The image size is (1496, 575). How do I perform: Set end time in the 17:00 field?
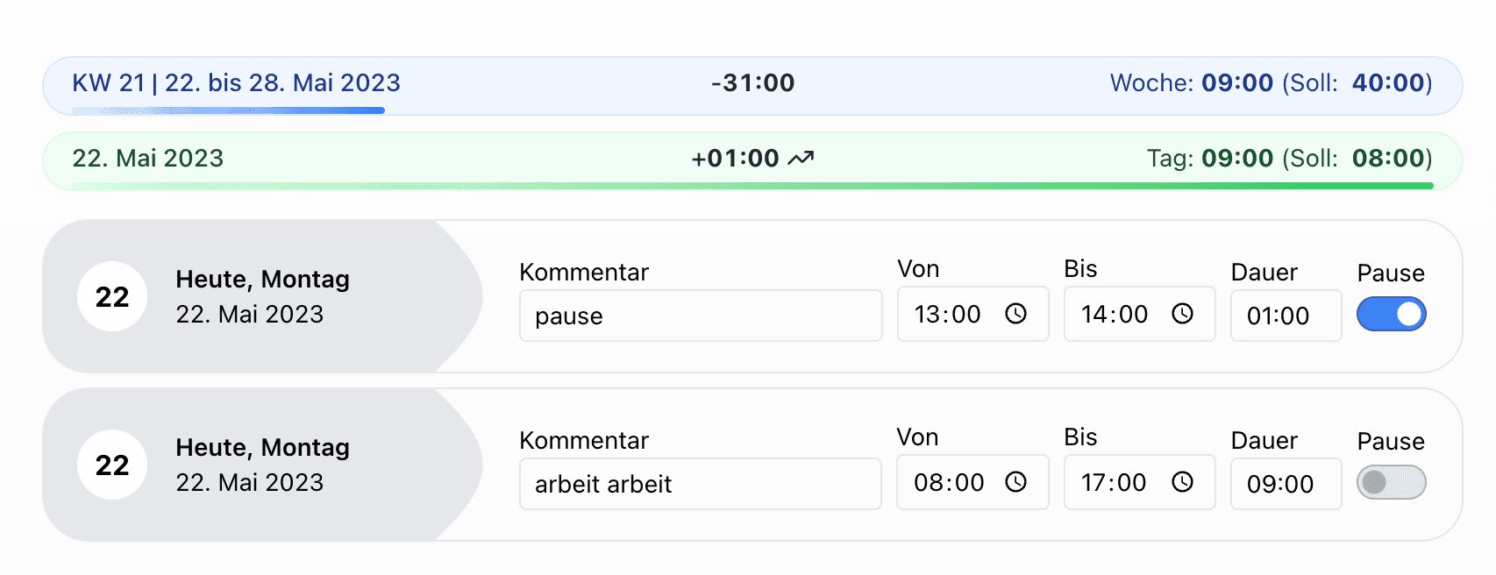coord(1115,483)
